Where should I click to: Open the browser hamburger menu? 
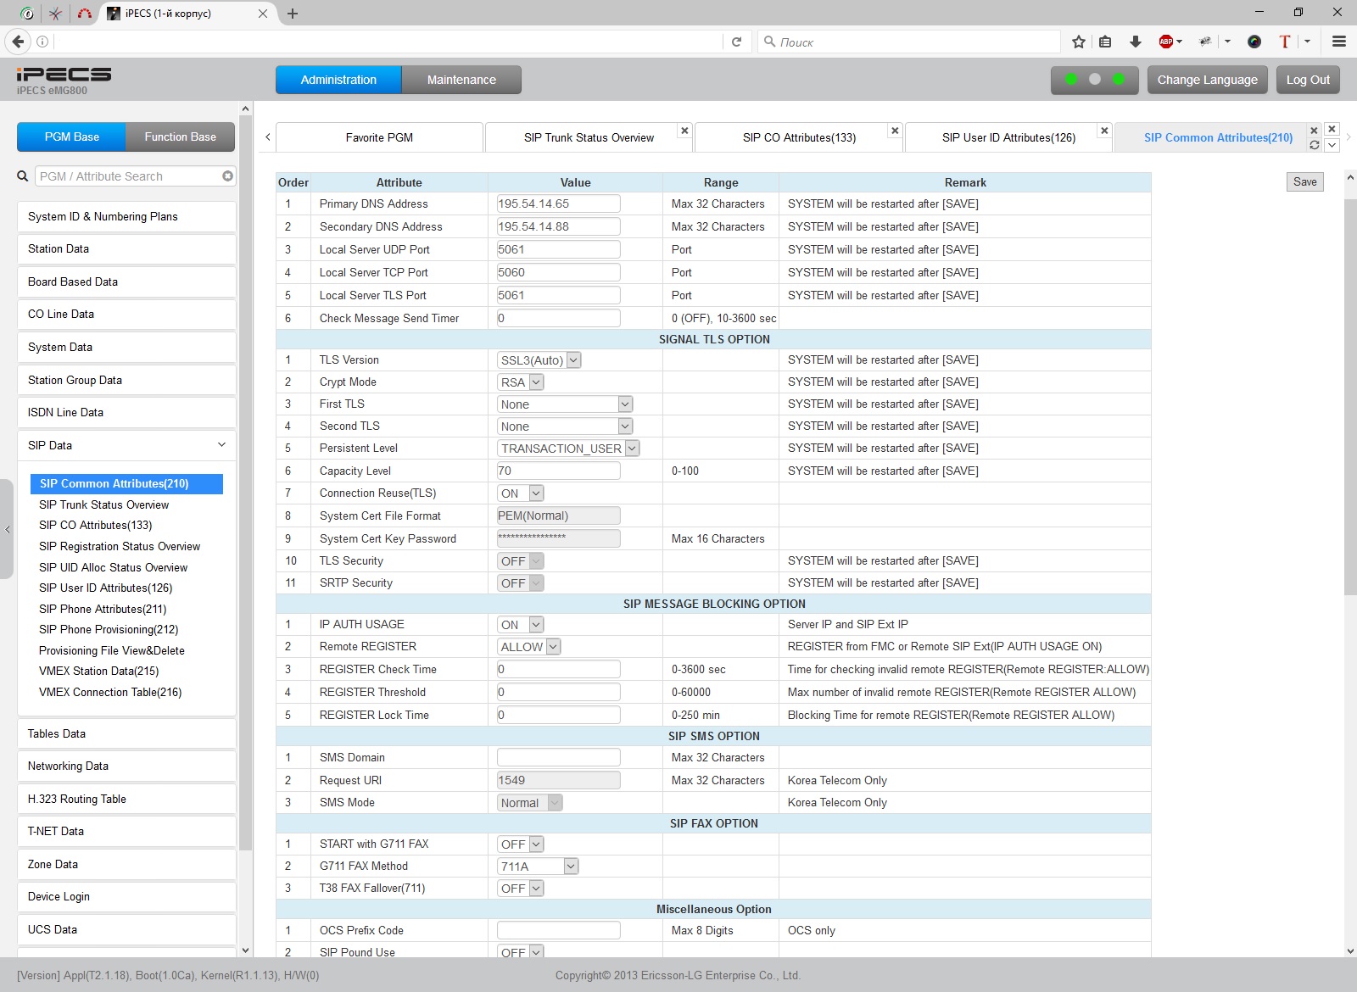(x=1339, y=42)
